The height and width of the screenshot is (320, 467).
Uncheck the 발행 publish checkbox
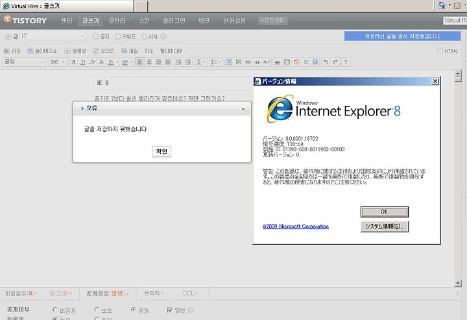170,310
